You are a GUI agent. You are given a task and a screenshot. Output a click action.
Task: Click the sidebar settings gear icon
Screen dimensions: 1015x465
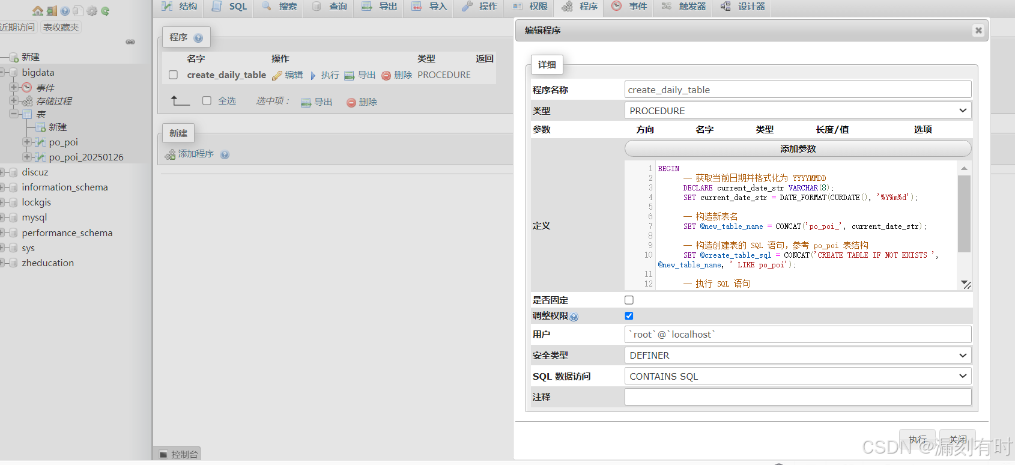92,11
